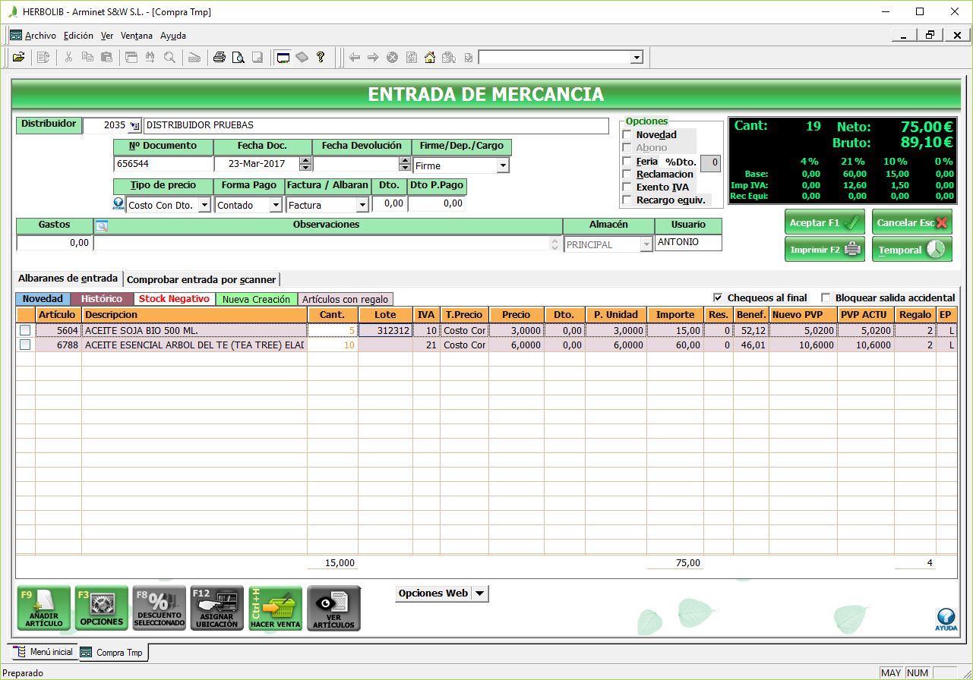Click the back arrow navigation icon
Viewport: 973px width, 680px height.
pyautogui.click(x=354, y=57)
